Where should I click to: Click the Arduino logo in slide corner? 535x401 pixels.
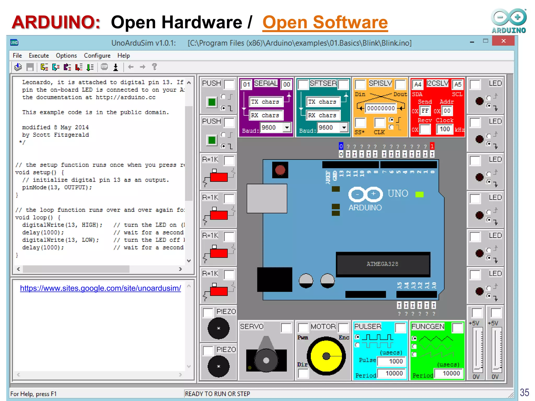(509, 21)
